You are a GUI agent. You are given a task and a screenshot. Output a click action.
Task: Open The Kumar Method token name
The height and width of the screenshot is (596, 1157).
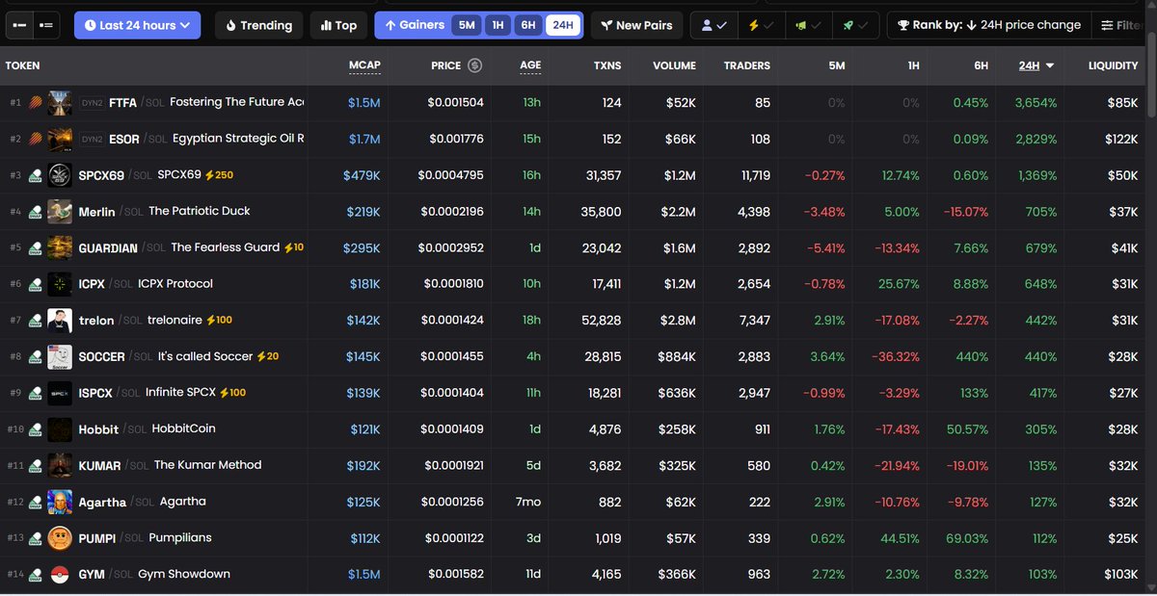tap(207, 465)
